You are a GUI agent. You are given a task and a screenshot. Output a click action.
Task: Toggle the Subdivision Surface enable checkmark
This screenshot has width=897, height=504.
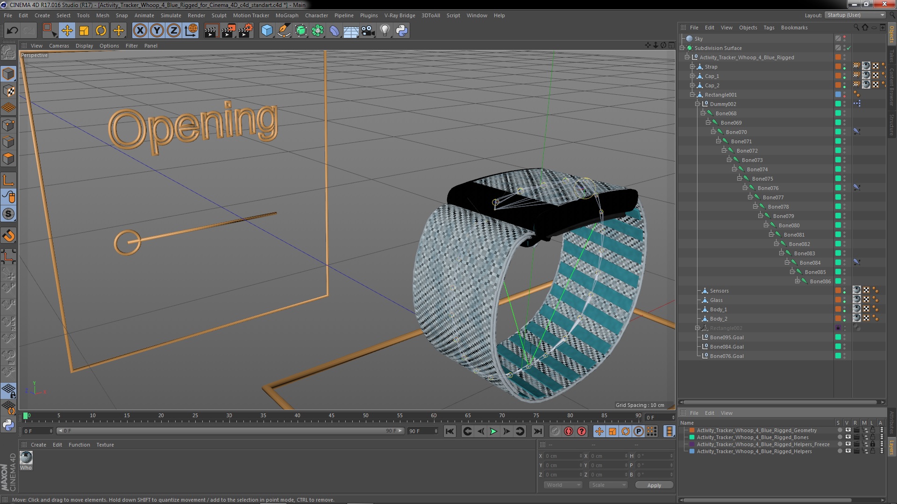[849, 48]
